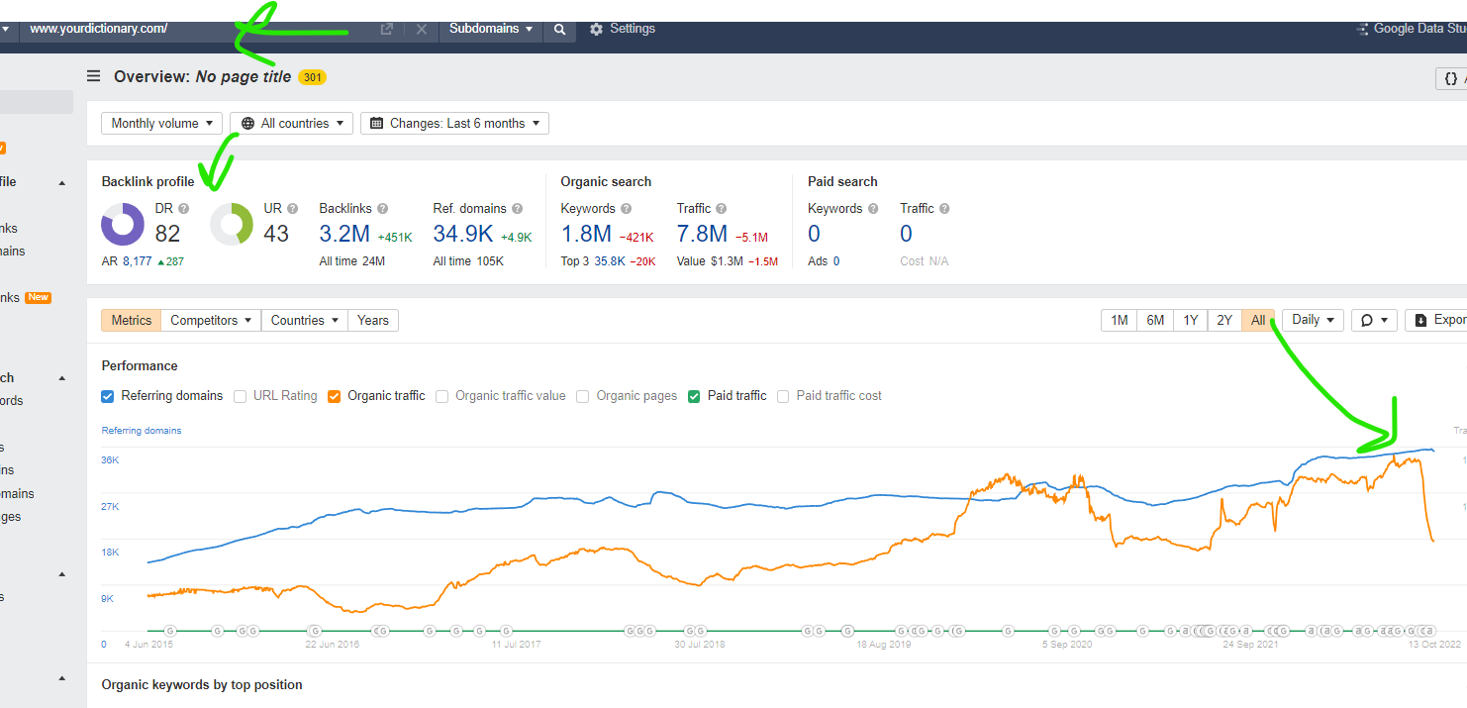Open the Monthly volume dropdown
1467x708 pixels.
(x=162, y=124)
